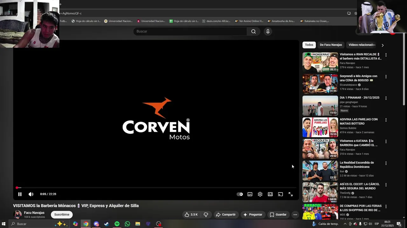Image resolution: width=407 pixels, height=228 pixels.
Task: Open the IRAN RECALDE video thumbnail
Action: click(x=320, y=62)
